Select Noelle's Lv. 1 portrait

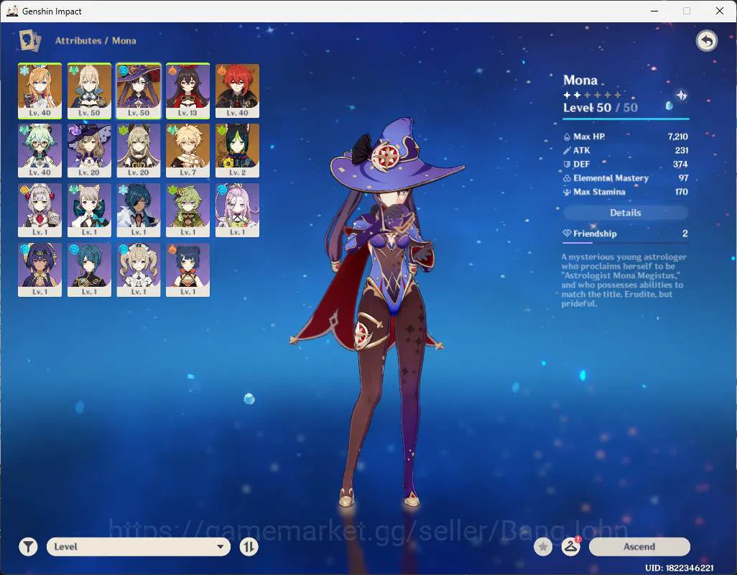tap(40, 210)
